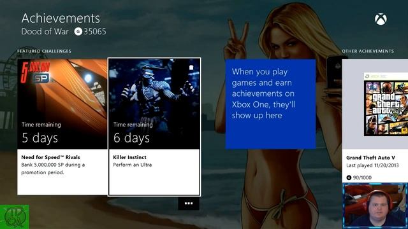Click the blue Xbox One achievements info tile
The image size is (408, 229).
(270, 104)
